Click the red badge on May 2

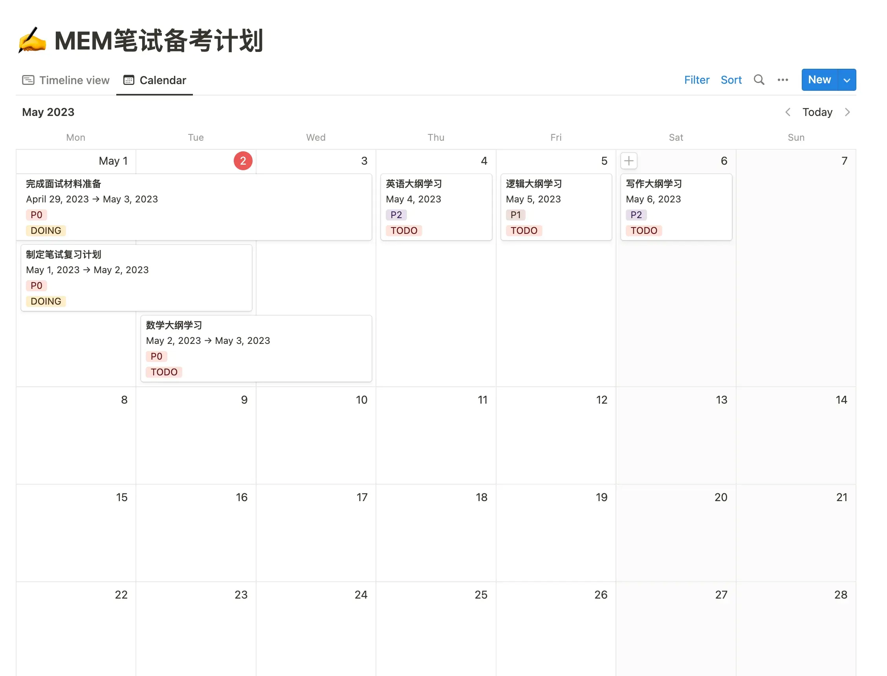[x=243, y=160]
